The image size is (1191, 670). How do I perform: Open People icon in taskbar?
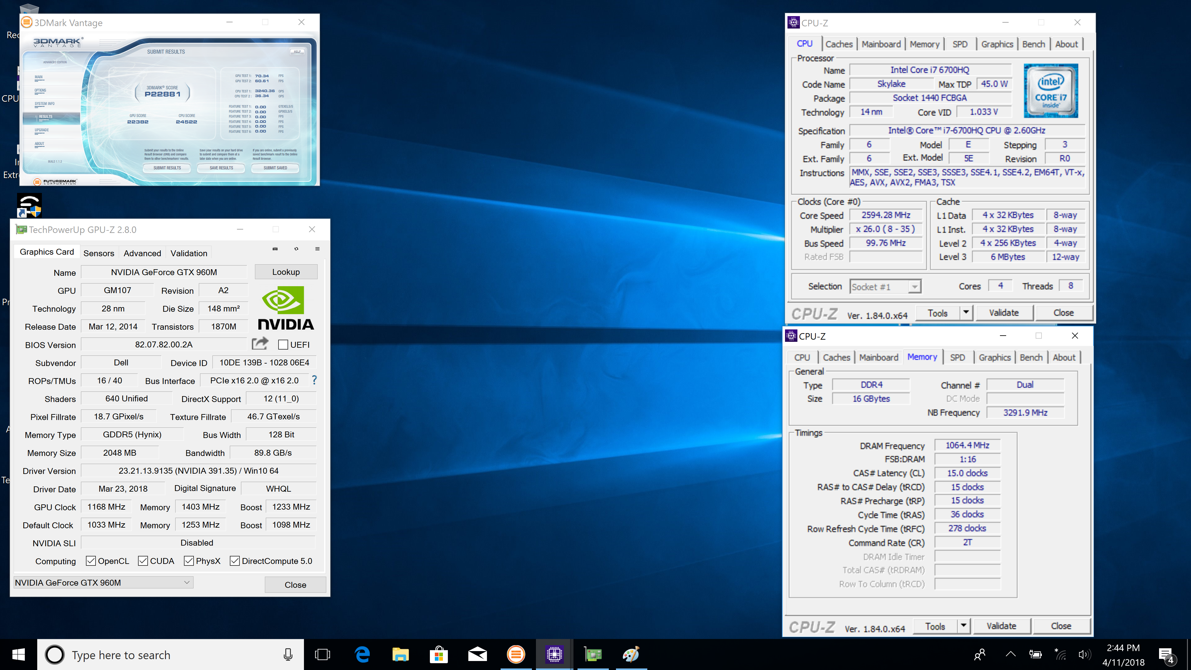tap(980, 655)
